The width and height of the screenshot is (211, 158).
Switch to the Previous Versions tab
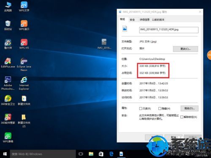[158, 20]
